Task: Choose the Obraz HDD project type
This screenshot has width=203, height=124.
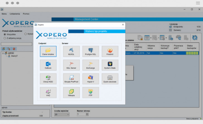Action: [x=48, y=79]
